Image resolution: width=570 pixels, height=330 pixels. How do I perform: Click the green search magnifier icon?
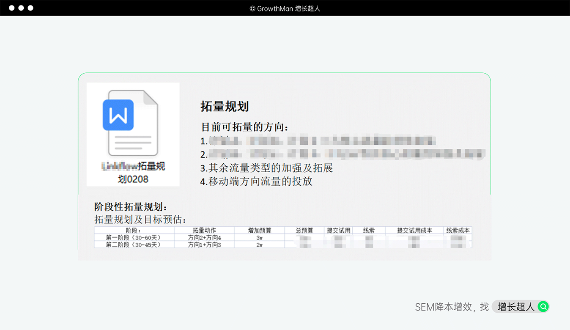(543, 307)
